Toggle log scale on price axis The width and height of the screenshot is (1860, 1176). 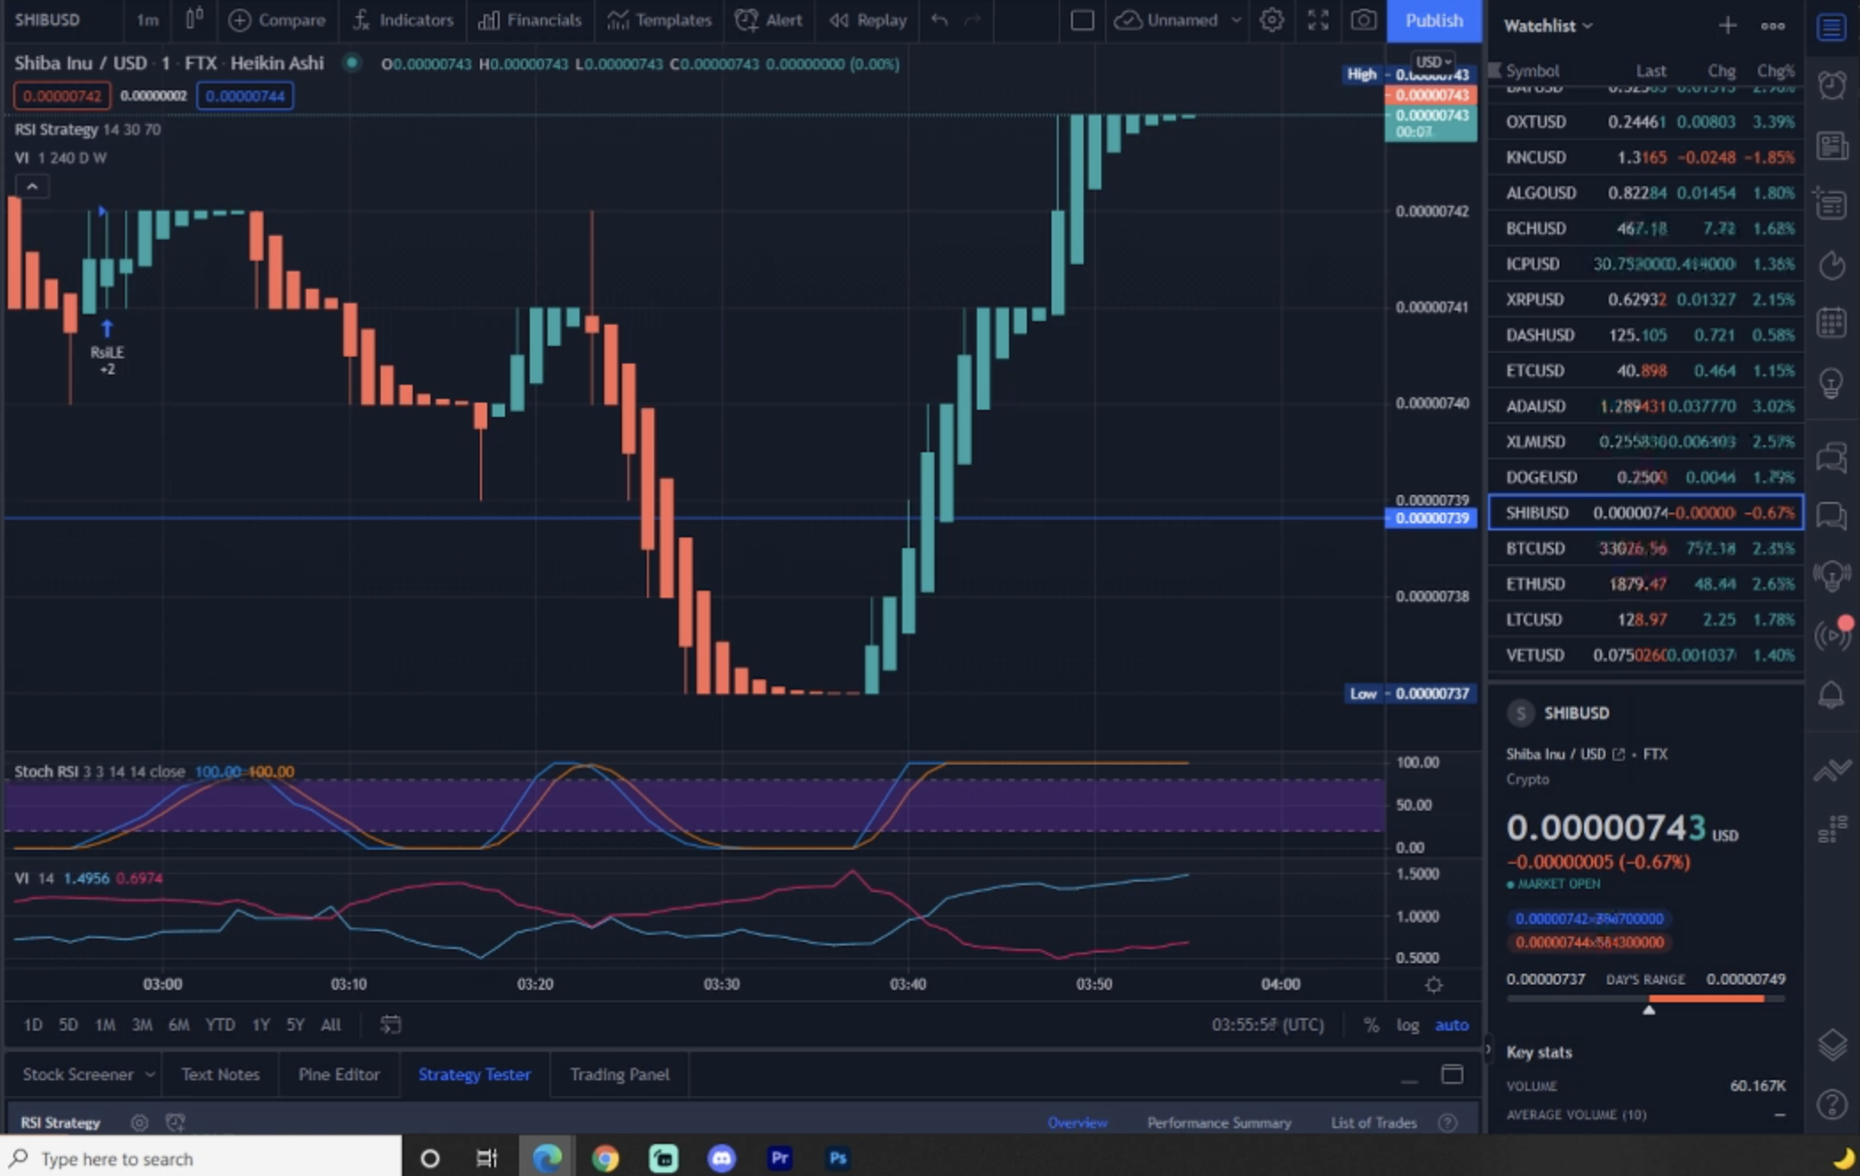pos(1407,1024)
